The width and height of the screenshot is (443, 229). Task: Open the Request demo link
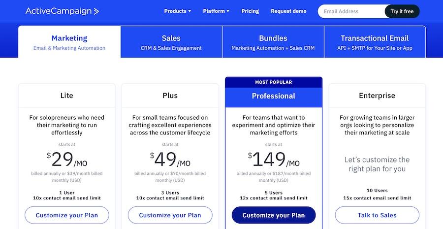click(x=288, y=11)
